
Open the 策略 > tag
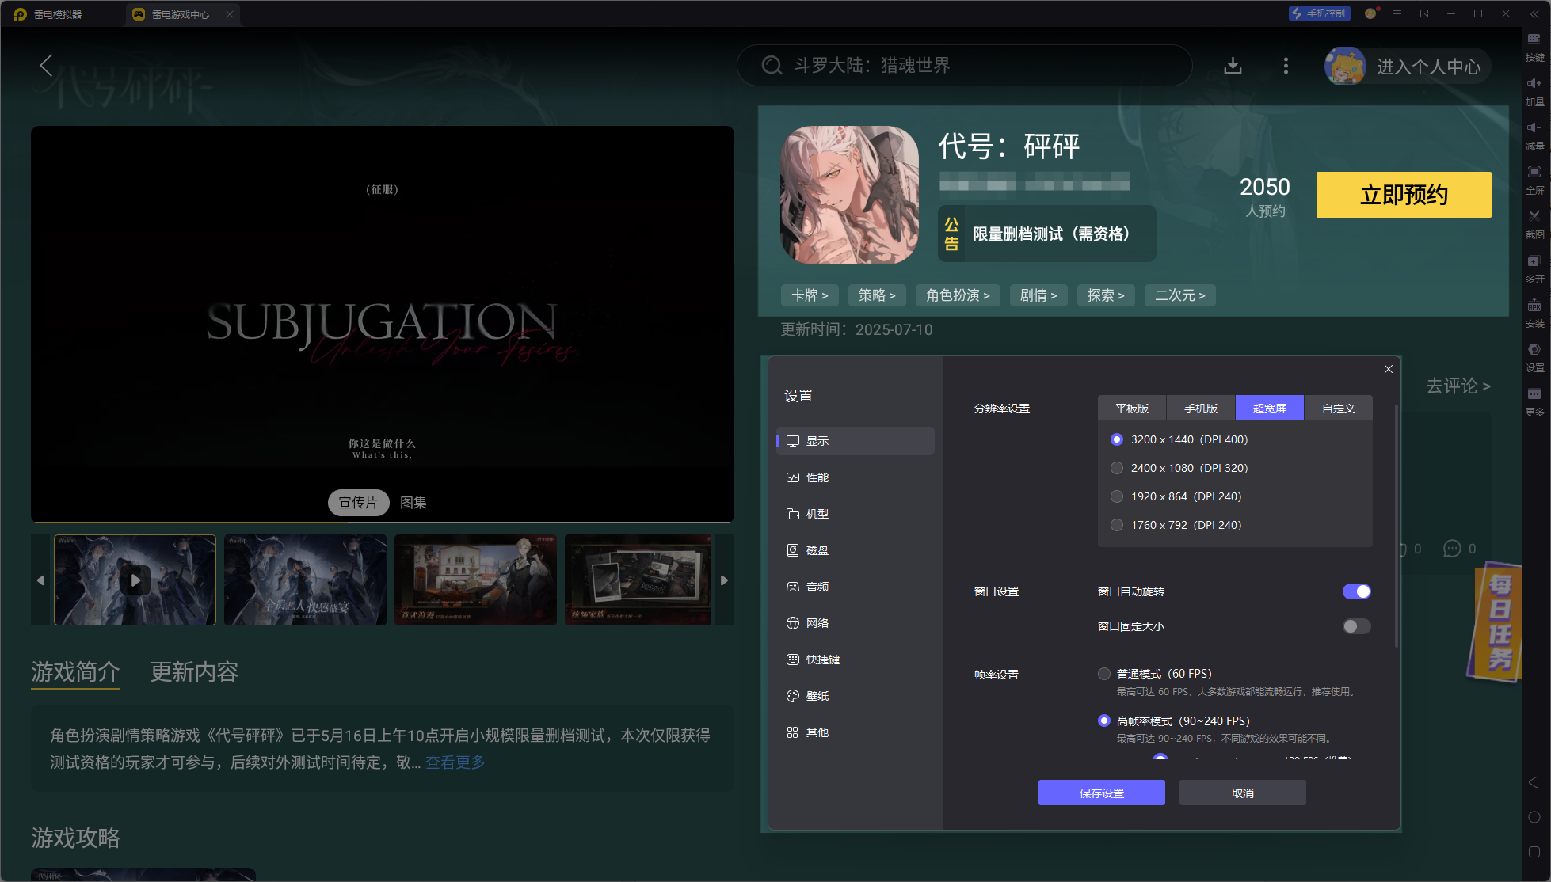pos(877,295)
